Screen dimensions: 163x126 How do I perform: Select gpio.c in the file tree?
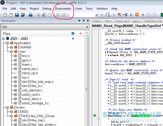tap(27, 60)
